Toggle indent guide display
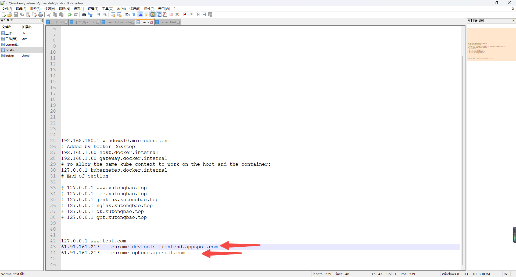Screen dimensions: 516x277 [140, 14]
